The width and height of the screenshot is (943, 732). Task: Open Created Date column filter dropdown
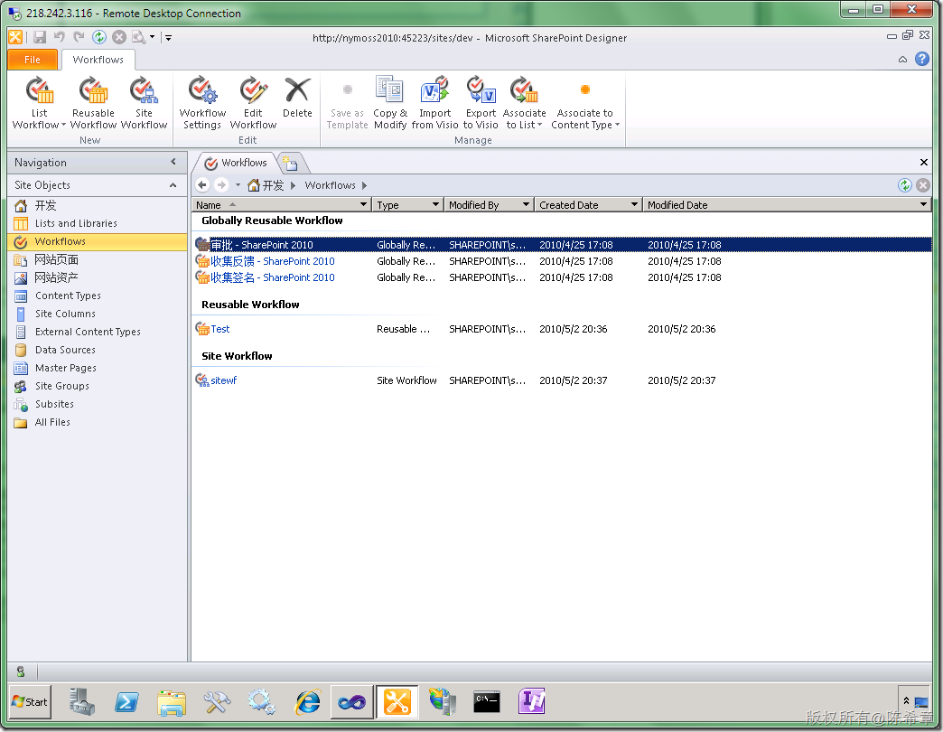[x=634, y=204]
